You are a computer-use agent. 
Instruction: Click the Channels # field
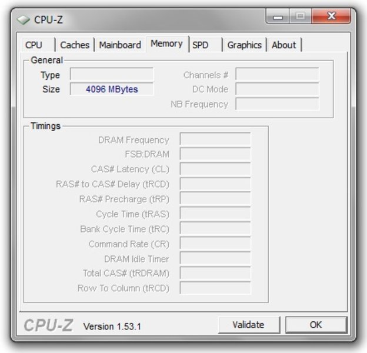[x=278, y=75]
